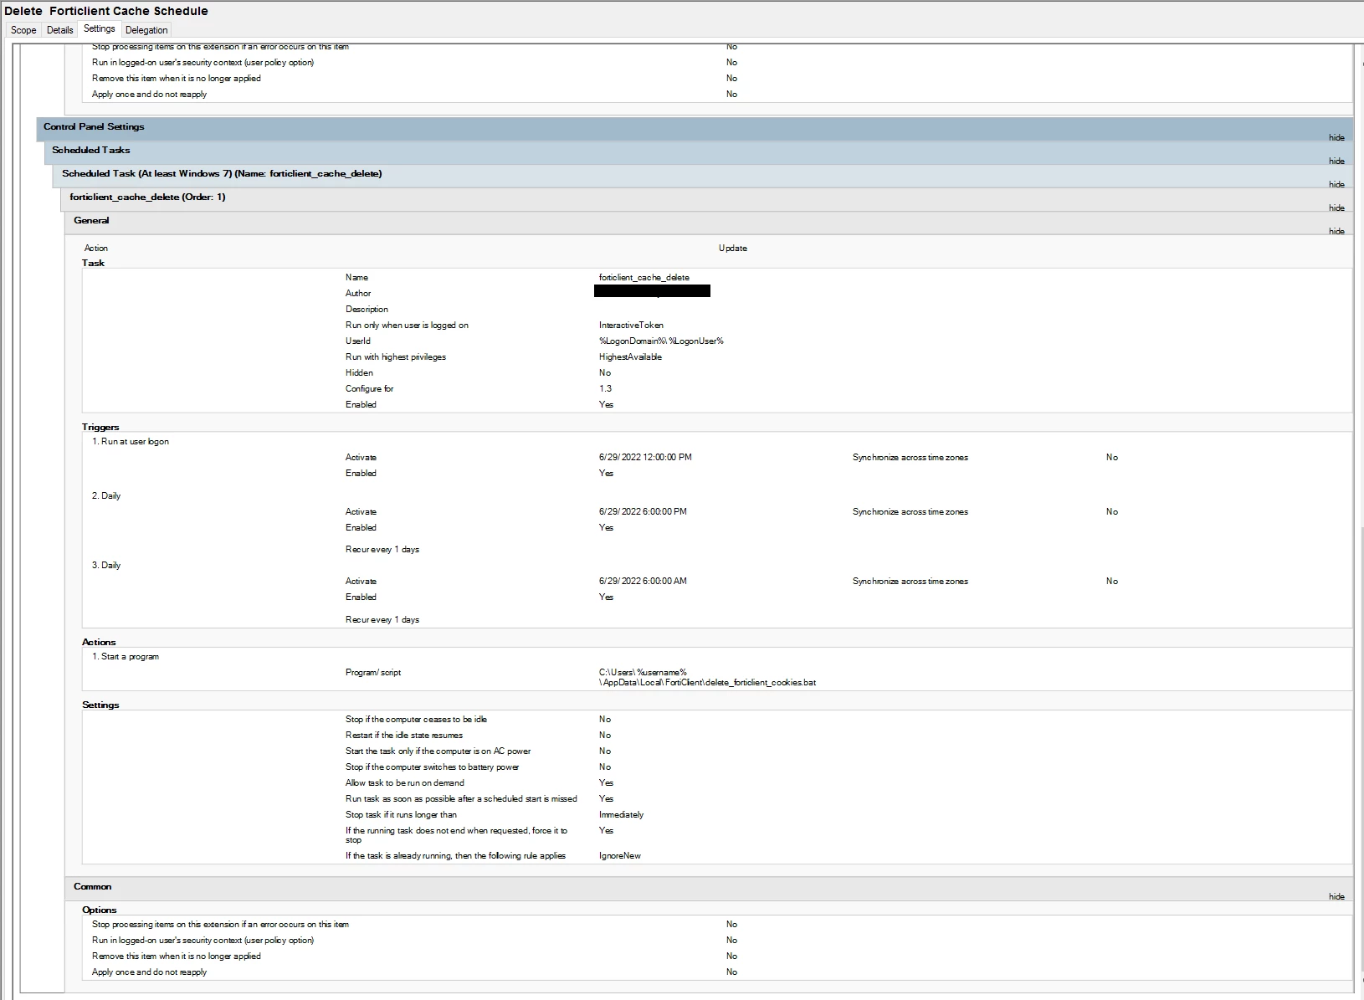Select activation time 6/29/2022 12:00:00 PM
1364x1000 pixels.
coord(645,458)
